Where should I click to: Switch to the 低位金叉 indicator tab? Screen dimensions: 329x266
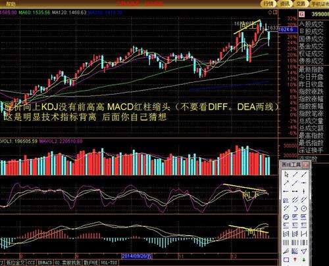[16, 263]
